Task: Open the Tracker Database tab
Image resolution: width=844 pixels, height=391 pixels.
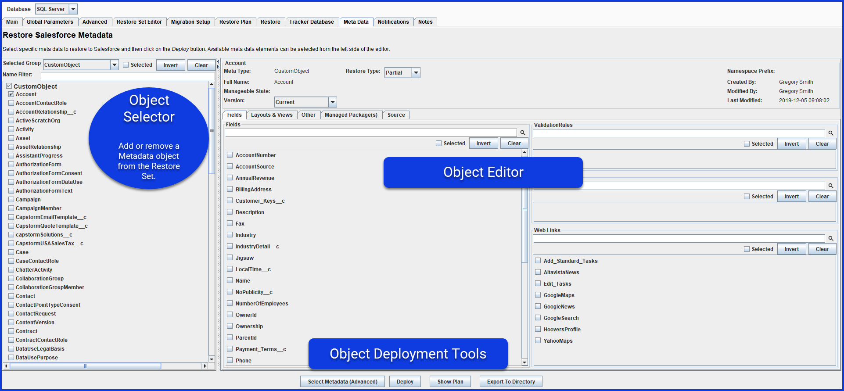Action: coord(312,22)
